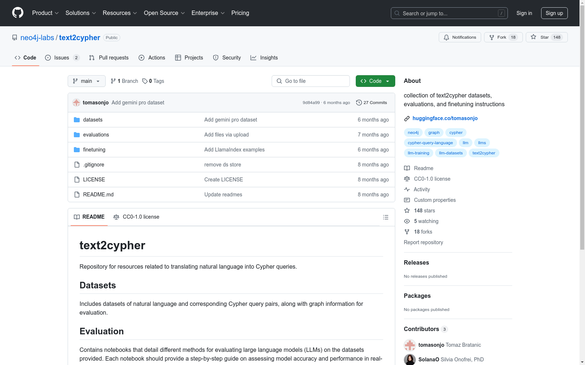
Task: Click the Fork icon
Action: pos(492,37)
